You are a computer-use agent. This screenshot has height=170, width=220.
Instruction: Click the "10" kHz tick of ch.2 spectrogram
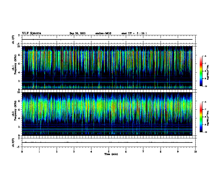click(19, 92)
